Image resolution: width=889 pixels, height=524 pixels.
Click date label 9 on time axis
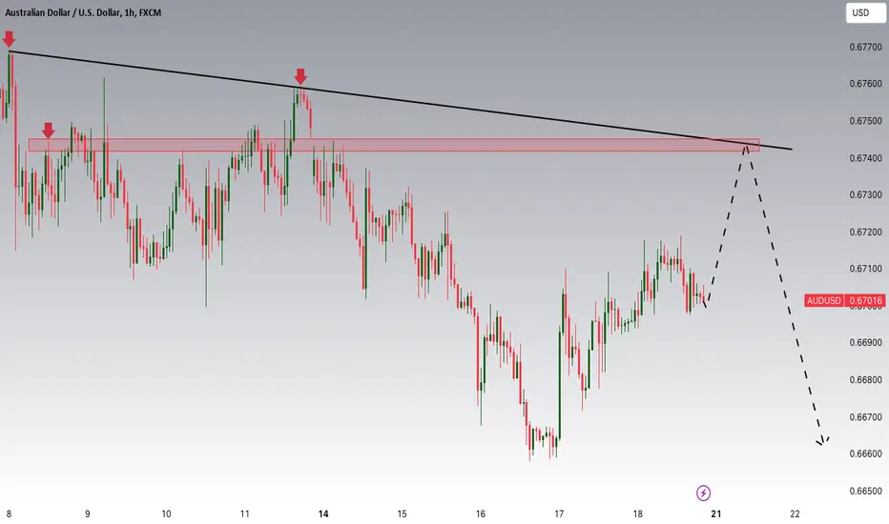click(88, 514)
